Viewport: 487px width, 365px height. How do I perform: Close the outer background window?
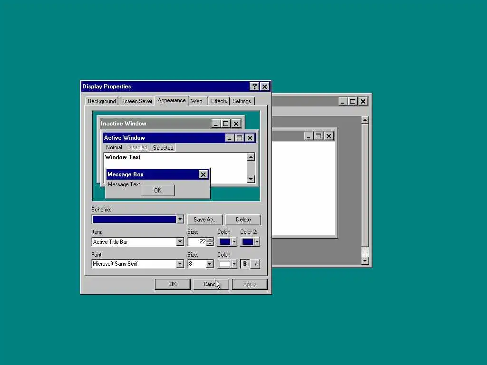tap(363, 101)
